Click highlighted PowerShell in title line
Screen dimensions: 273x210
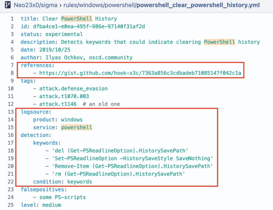click(77, 19)
